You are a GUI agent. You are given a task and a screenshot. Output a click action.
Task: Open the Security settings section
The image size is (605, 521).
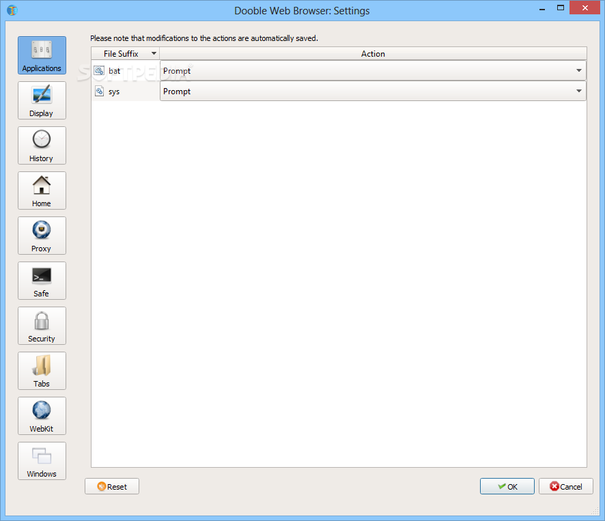click(x=42, y=326)
